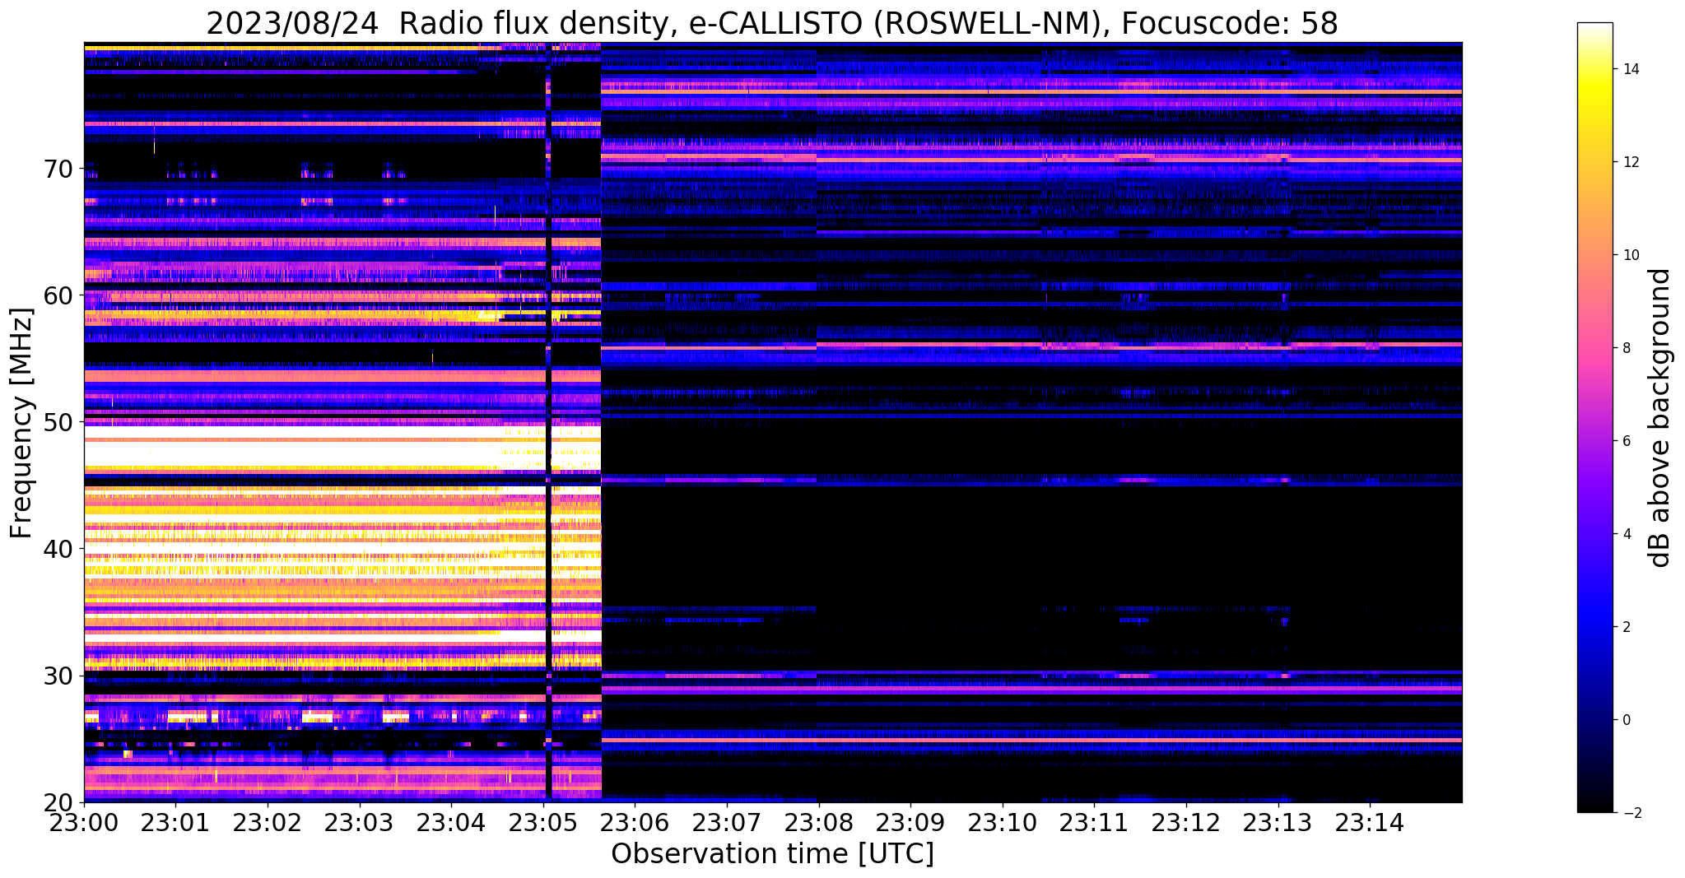Click the 40 MHz frequency tick label

click(58, 549)
